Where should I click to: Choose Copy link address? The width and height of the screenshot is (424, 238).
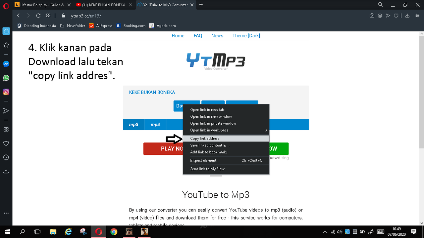coord(226,139)
